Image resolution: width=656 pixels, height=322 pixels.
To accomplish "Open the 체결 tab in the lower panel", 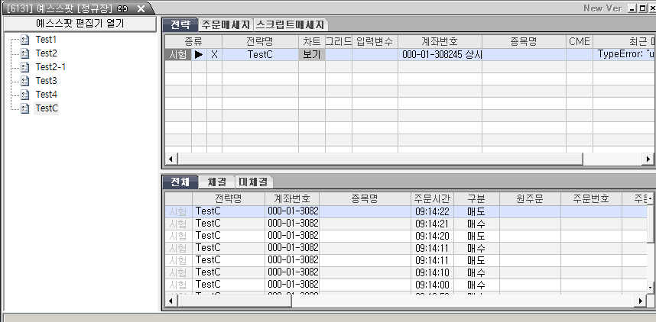I will pos(216,182).
